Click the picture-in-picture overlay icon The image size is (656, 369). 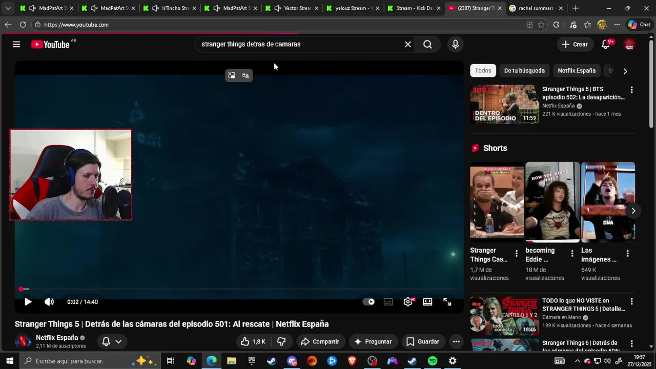click(x=232, y=75)
